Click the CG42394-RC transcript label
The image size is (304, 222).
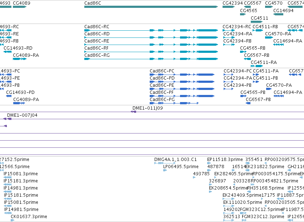coord(237,26)
